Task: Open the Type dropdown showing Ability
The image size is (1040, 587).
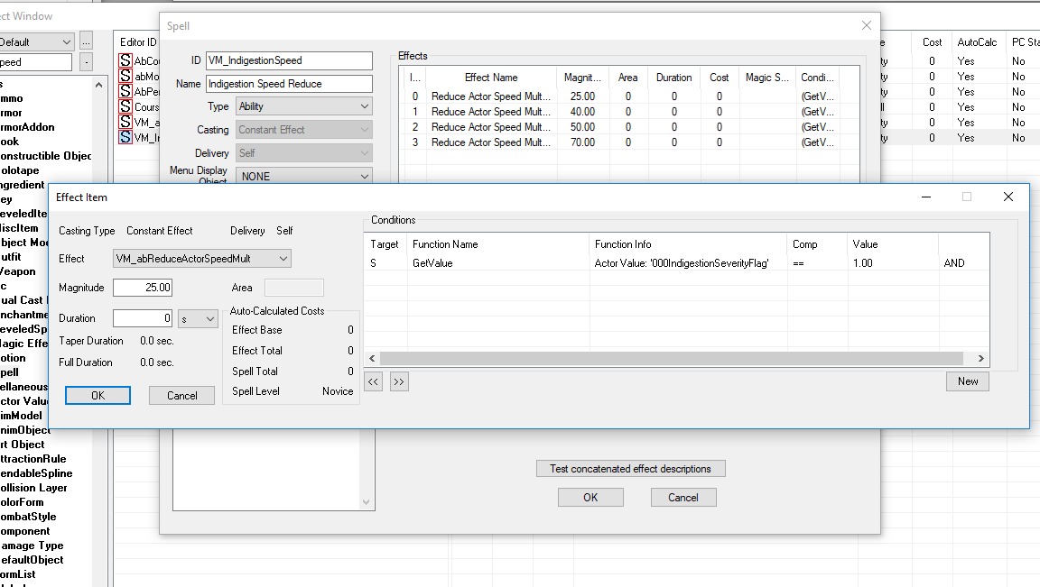Action: coord(303,105)
